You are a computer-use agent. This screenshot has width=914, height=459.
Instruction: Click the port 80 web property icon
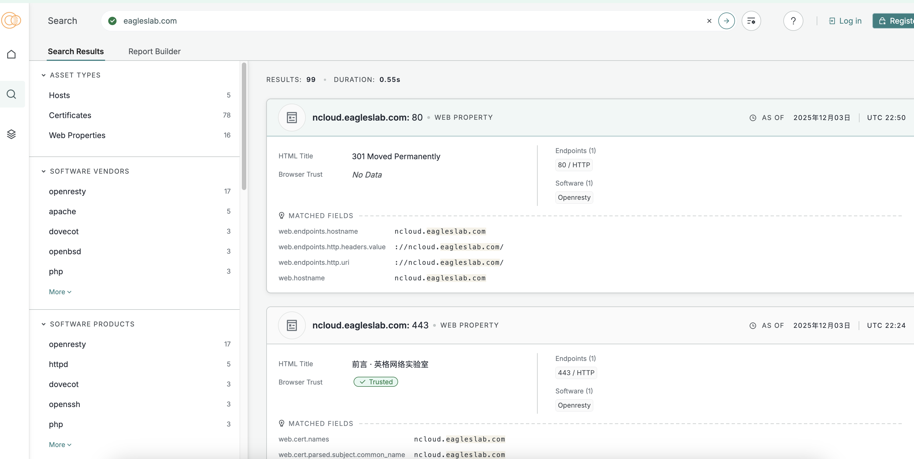[x=292, y=118]
